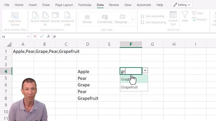Open the Help tab
This screenshot has width=216, height=121.
coord(160,5)
